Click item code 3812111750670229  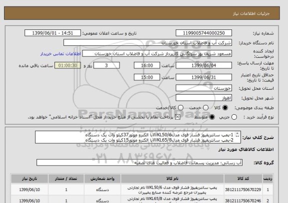(243, 190)
